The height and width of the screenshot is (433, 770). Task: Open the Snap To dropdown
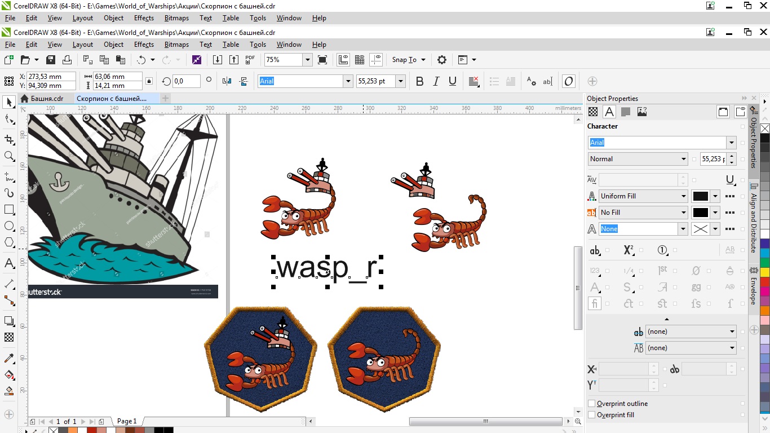(x=409, y=60)
